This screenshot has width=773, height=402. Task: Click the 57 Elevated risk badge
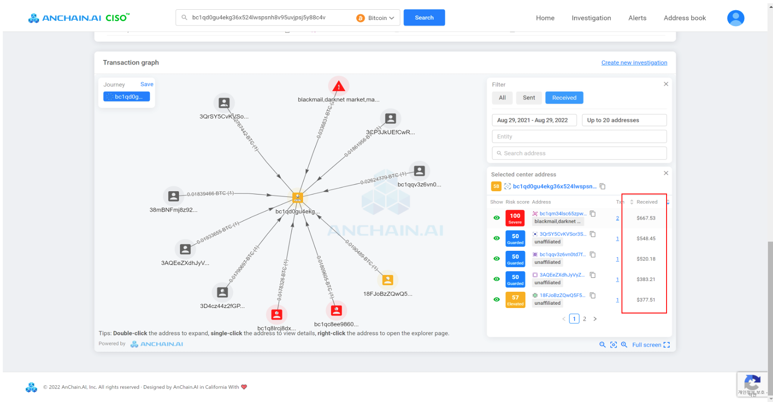point(515,300)
